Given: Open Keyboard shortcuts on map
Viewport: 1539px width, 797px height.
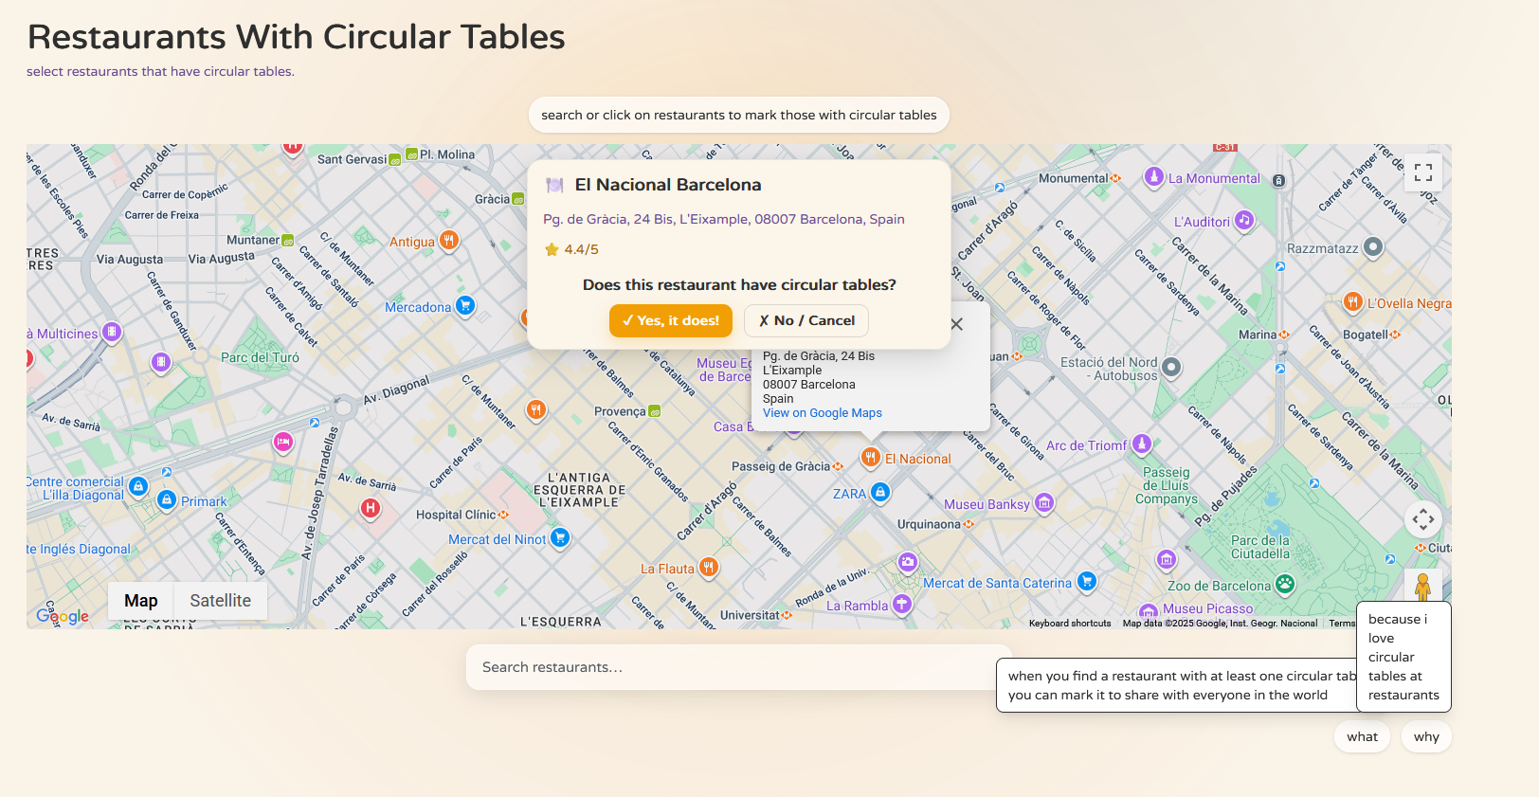Looking at the screenshot, I should click(1070, 623).
